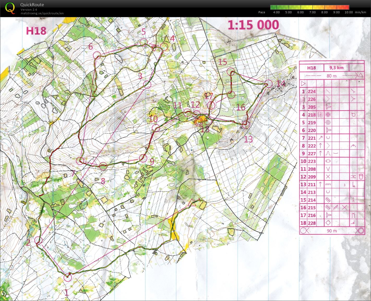Click code 214 in the table
Image resolution: width=371 pixels, height=301 pixels.
click(312, 200)
